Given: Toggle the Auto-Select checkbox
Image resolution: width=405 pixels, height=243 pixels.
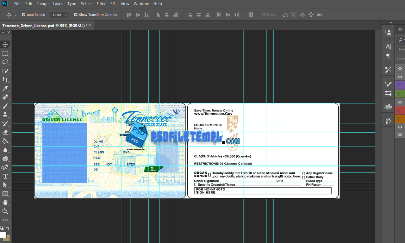Looking at the screenshot, I should [23, 15].
